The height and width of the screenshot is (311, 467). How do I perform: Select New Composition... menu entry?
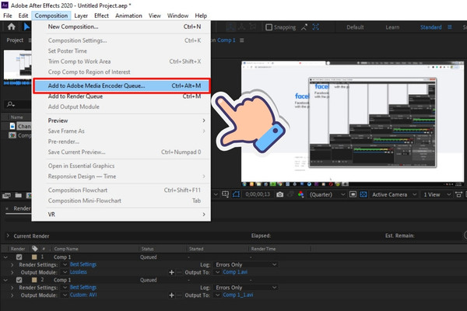pos(121,26)
